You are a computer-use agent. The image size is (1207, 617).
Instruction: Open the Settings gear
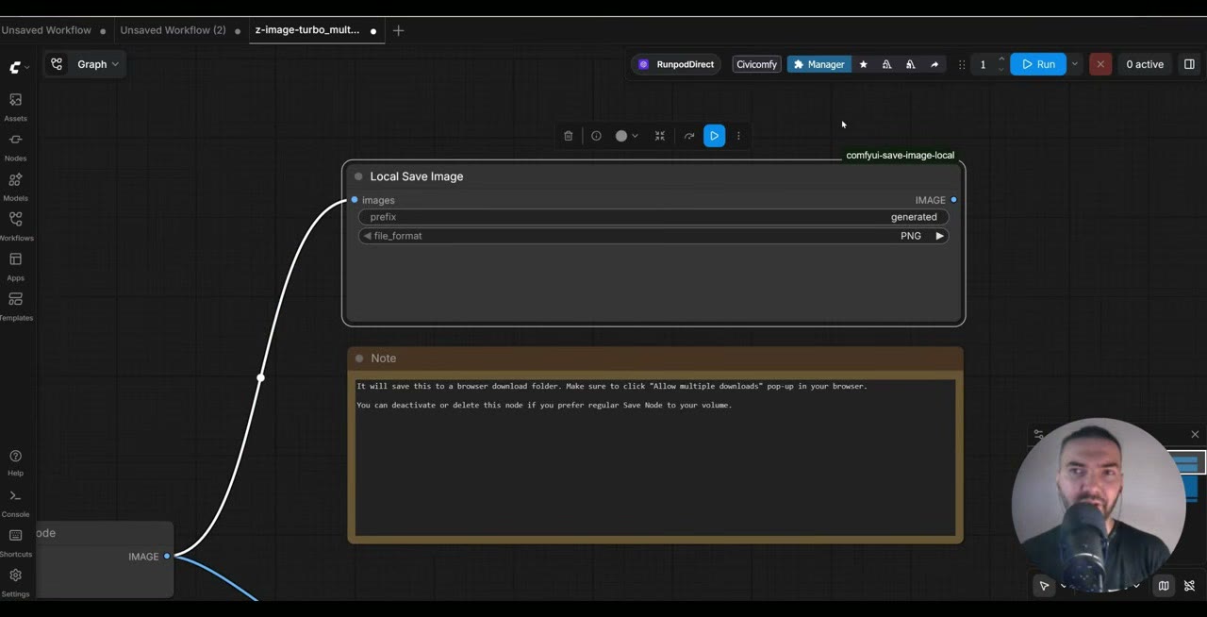coord(15,582)
